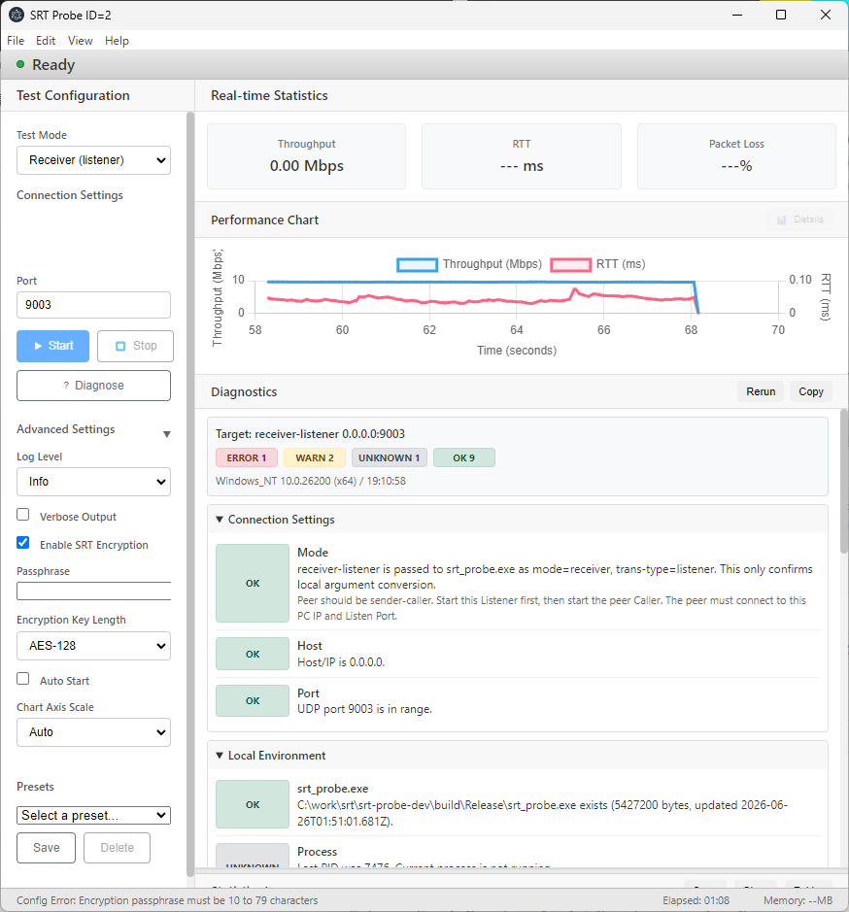
Task: Click the SRT Probe app icon in title bar
Action: tap(17, 16)
